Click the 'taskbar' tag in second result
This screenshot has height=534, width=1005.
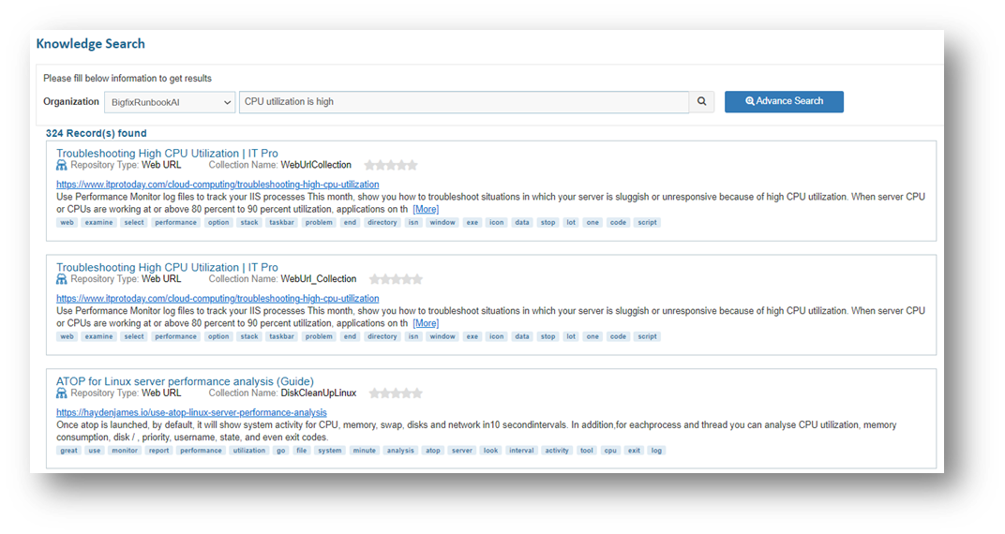pos(281,336)
